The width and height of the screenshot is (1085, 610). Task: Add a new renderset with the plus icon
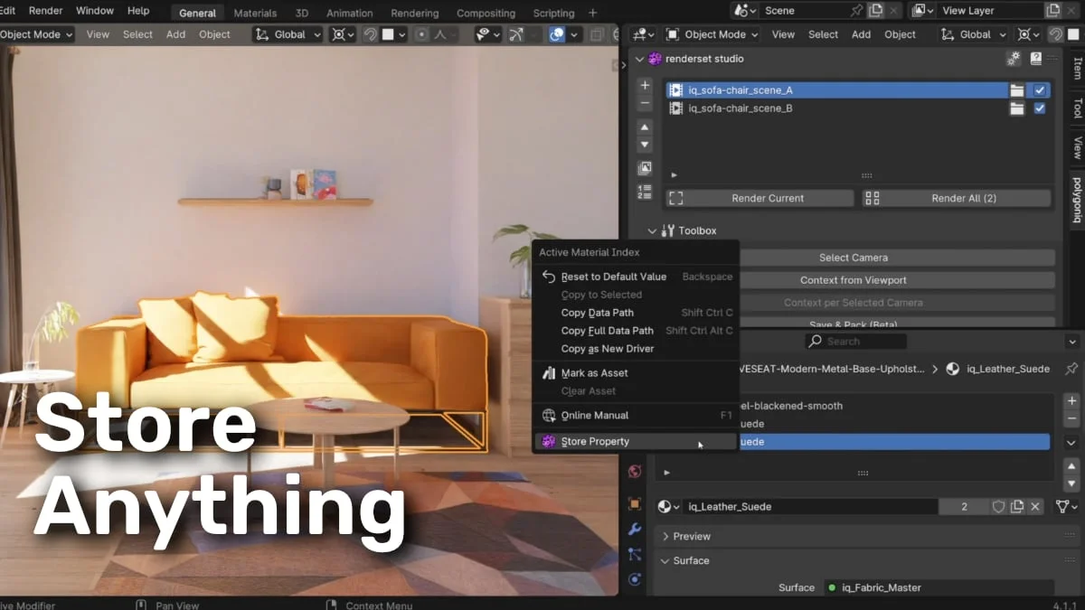point(644,85)
